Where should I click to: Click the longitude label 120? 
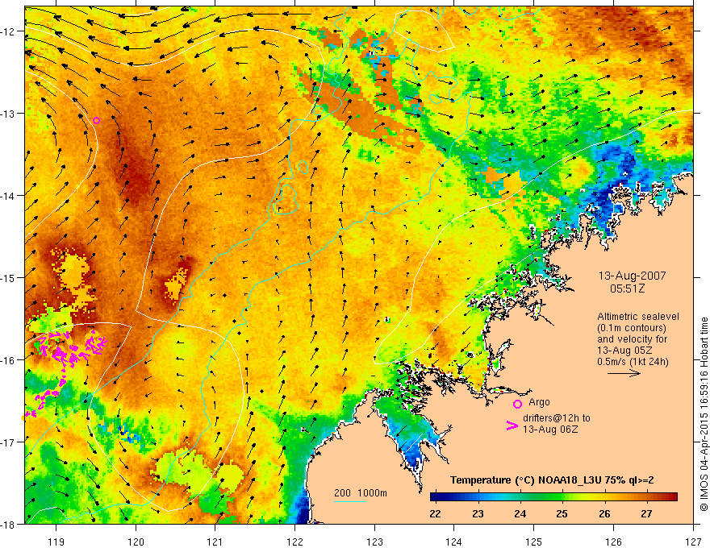click(136, 542)
